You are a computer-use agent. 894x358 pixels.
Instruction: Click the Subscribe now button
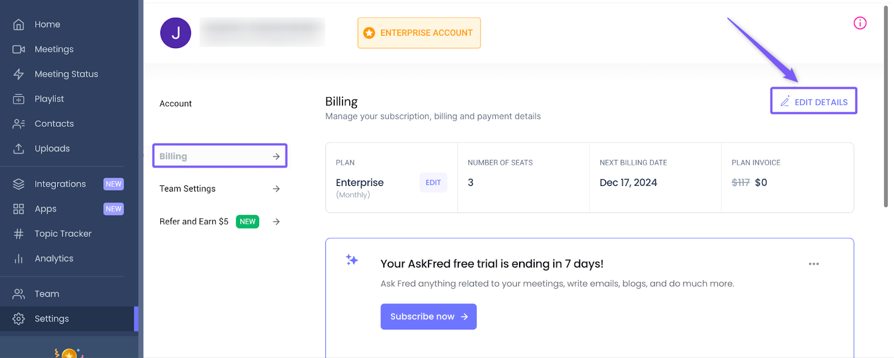coord(428,317)
